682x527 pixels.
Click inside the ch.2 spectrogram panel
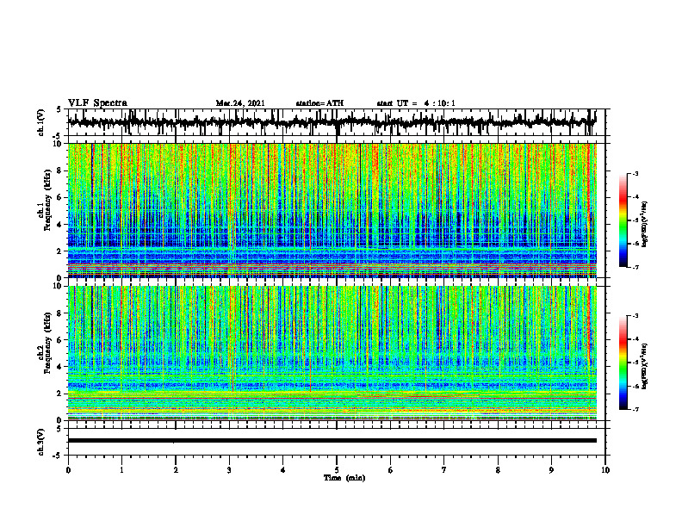coord(332,353)
